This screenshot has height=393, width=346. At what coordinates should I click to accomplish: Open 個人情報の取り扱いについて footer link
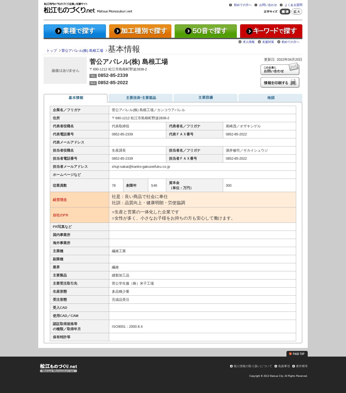(252, 366)
